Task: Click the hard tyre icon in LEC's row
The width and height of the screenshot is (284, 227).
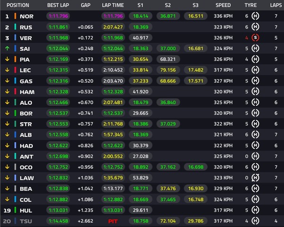Action: (x=255, y=70)
